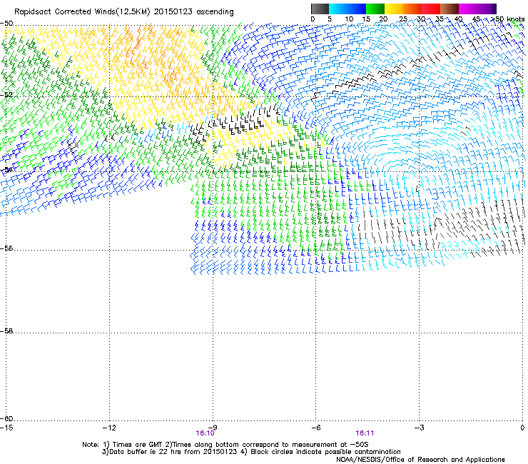528x464 pixels.
Task: Click the '20150123 ascending' date in title
Action: pos(194,12)
